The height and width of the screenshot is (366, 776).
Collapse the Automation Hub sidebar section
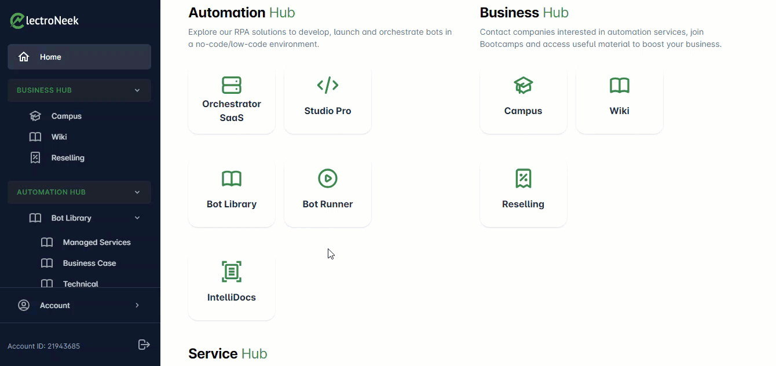pos(137,192)
